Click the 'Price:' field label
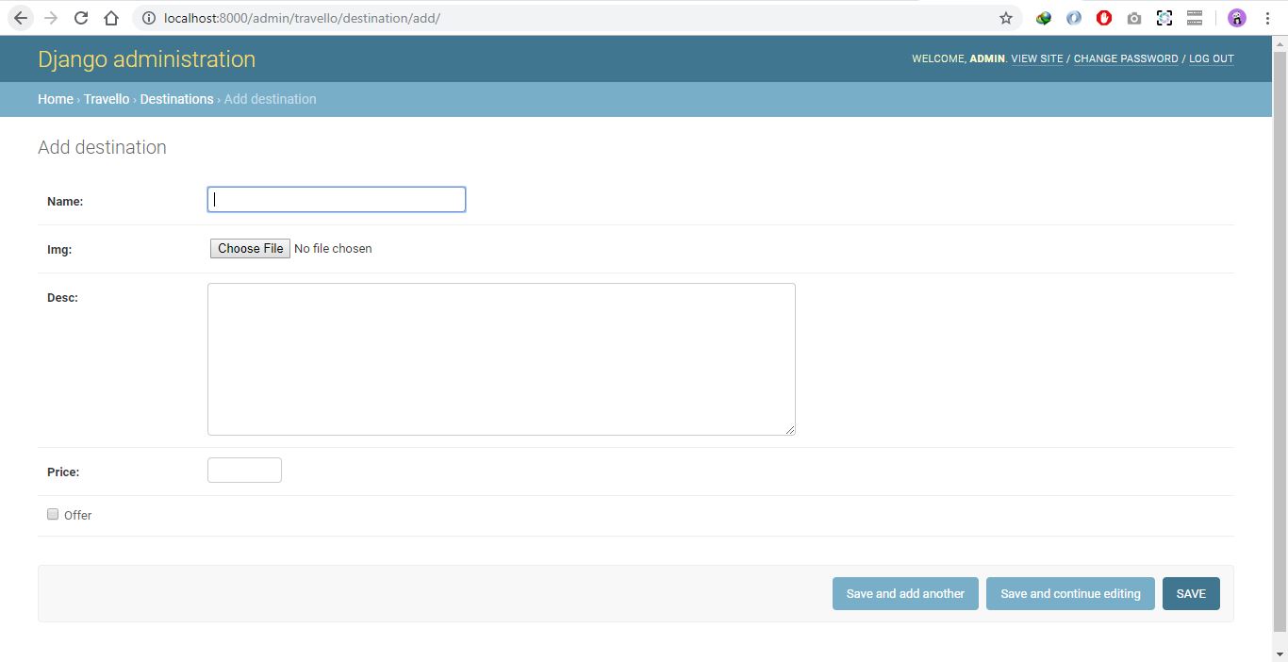The width and height of the screenshot is (1288, 662). click(63, 472)
